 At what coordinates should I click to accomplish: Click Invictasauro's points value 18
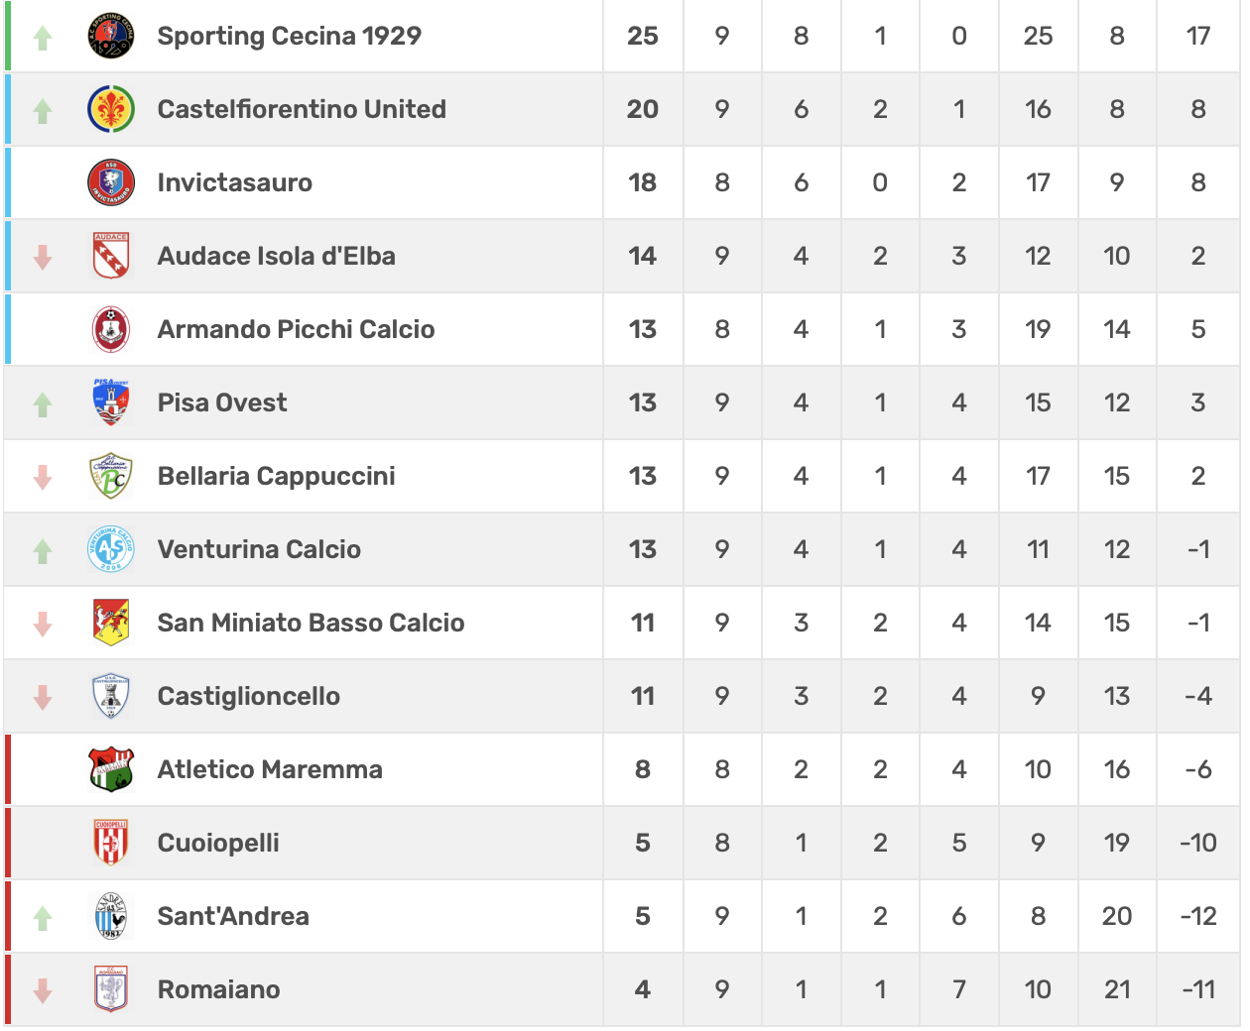pyautogui.click(x=643, y=183)
